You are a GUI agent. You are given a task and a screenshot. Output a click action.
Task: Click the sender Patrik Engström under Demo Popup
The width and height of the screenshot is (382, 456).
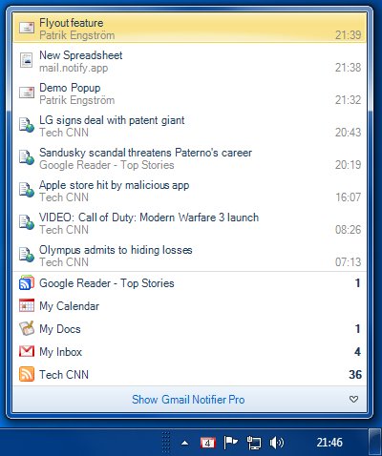(x=76, y=100)
